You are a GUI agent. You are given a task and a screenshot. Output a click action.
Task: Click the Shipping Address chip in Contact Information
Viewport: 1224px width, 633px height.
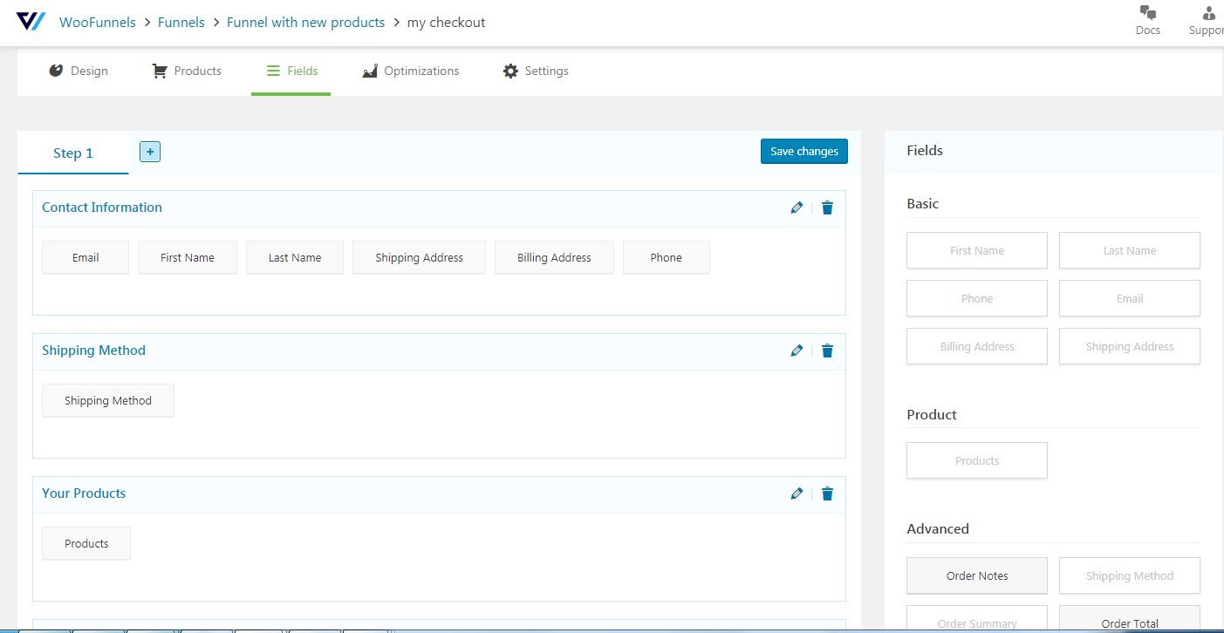(x=419, y=257)
